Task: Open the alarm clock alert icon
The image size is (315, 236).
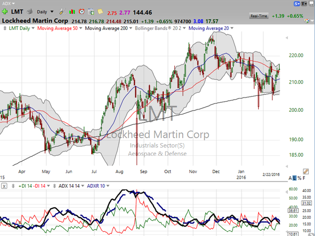Action: [x=81, y=12]
